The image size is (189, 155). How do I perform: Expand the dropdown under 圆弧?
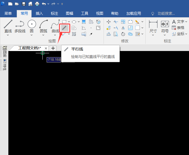(43, 35)
